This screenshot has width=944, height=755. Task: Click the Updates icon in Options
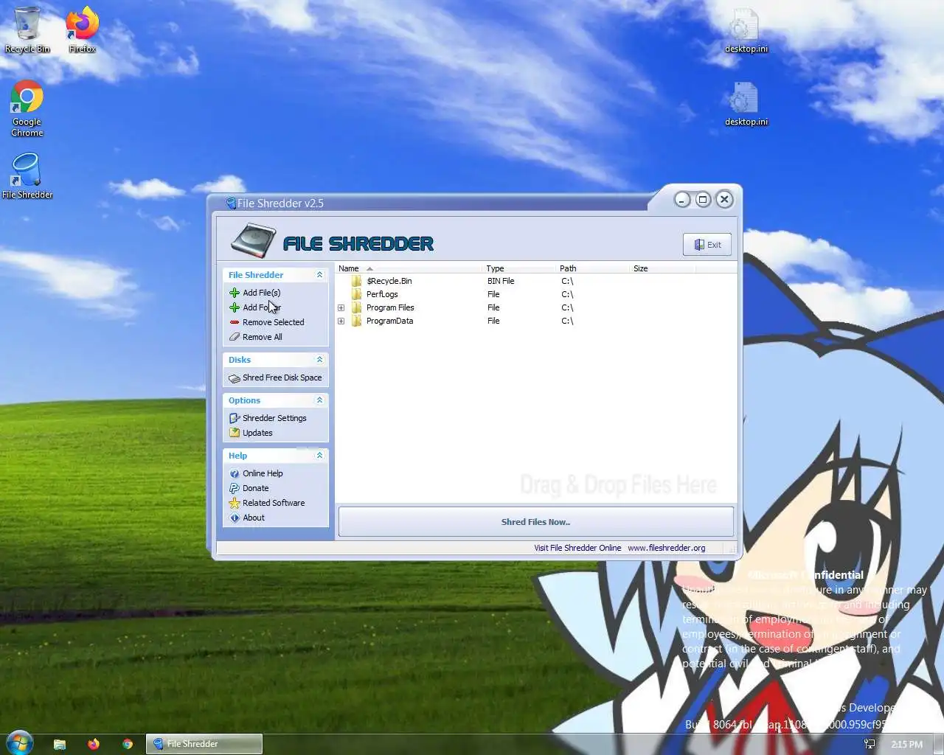pos(235,433)
